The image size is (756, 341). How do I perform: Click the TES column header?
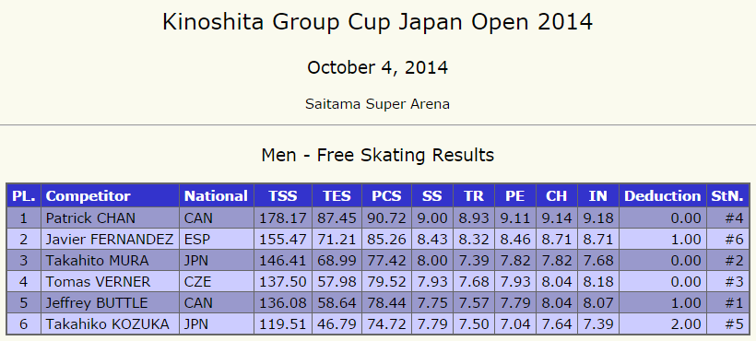pyautogui.click(x=337, y=196)
